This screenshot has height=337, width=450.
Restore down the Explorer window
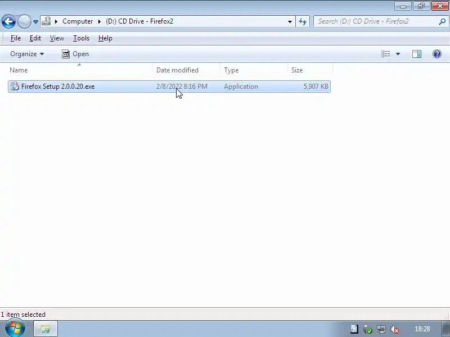tap(421, 6)
